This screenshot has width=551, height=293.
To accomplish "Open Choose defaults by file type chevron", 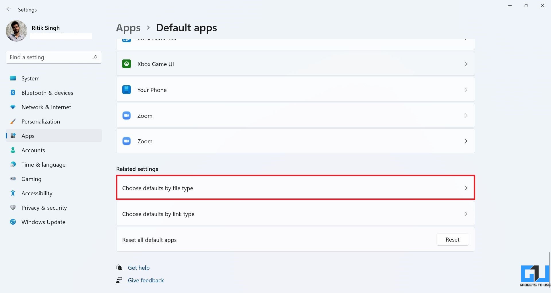I will pos(466,188).
